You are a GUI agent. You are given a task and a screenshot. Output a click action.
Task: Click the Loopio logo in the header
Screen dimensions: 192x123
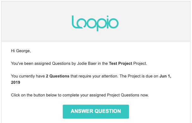95,23
